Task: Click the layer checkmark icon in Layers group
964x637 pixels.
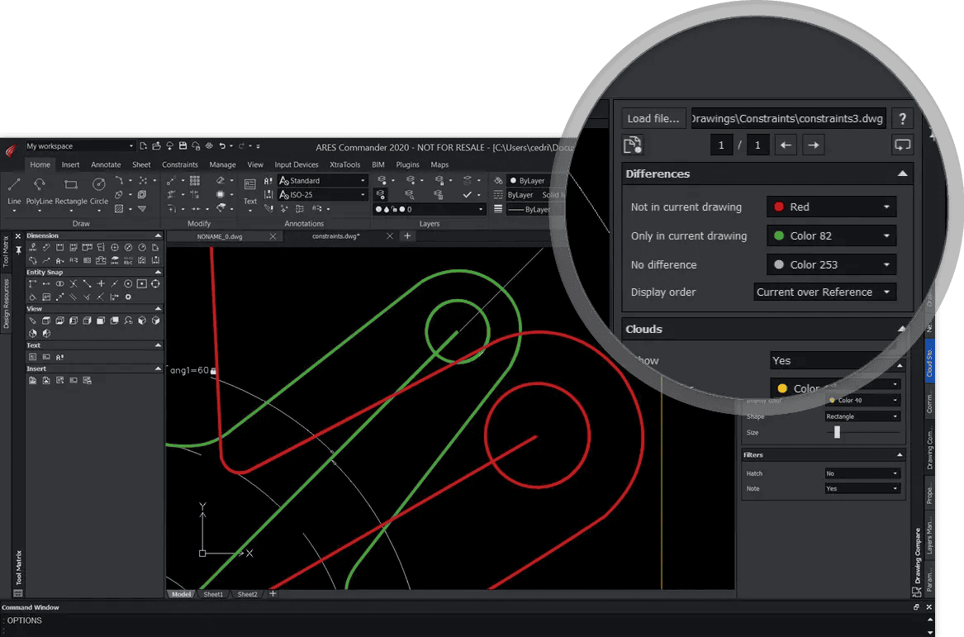Action: pos(468,195)
